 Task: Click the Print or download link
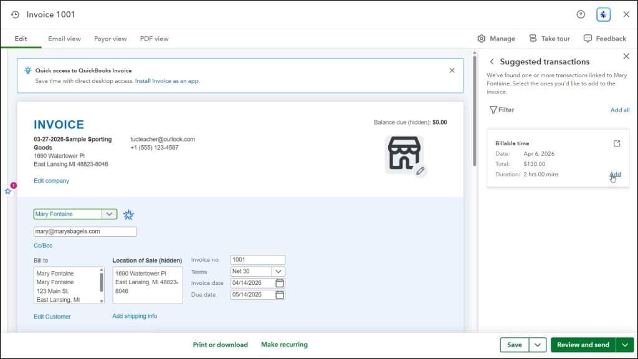tap(221, 344)
